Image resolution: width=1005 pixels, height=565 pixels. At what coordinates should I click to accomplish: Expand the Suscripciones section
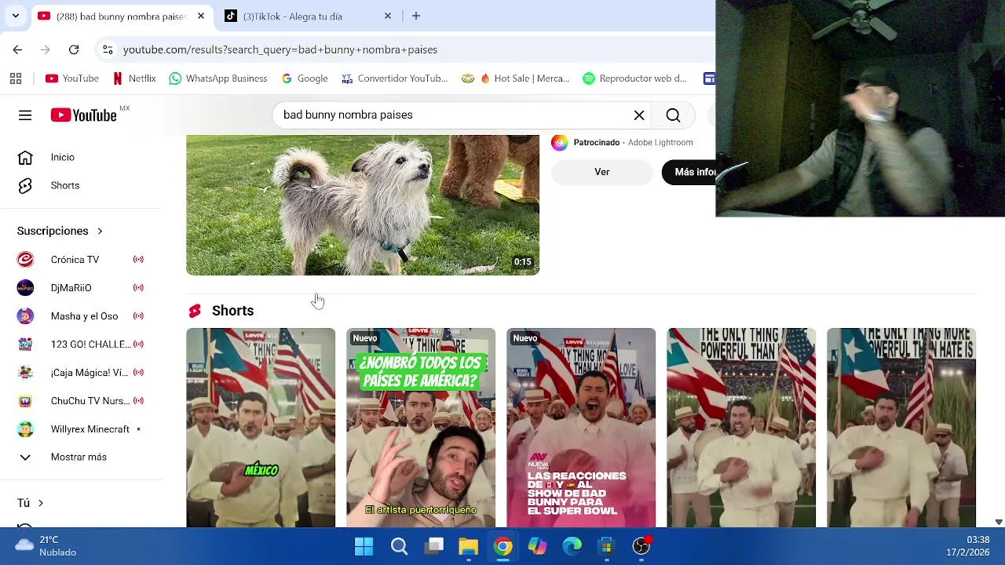coord(60,231)
